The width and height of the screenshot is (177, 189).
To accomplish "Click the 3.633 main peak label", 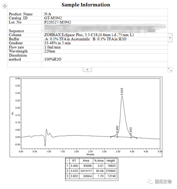I will (x=122, y=91).
